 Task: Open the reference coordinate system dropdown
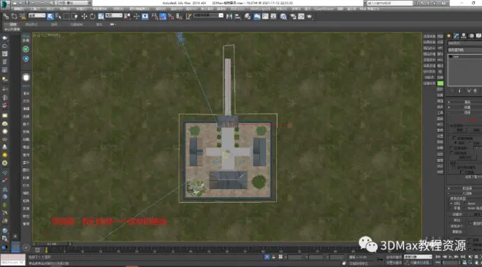tap(114, 15)
